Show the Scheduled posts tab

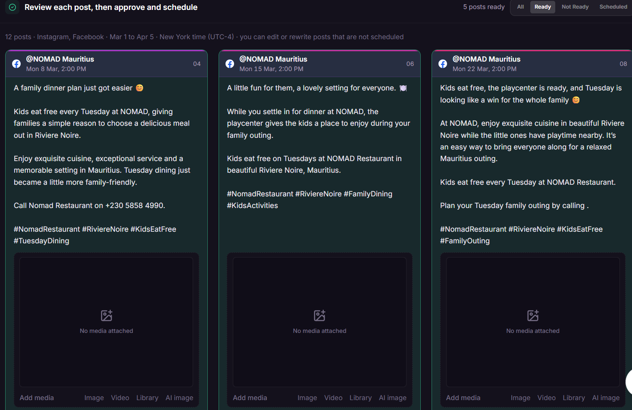(613, 7)
